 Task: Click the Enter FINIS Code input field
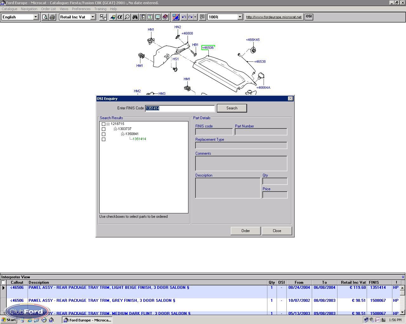click(180, 108)
